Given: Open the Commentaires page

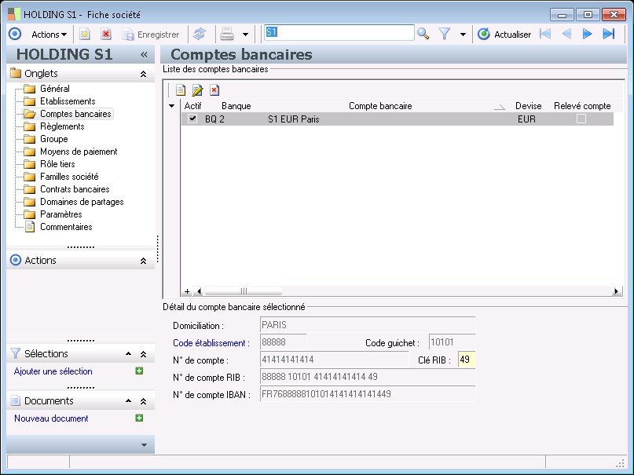Looking at the screenshot, I should click(66, 227).
